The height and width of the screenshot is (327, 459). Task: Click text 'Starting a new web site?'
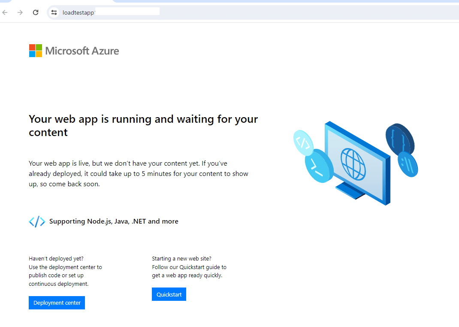(181, 258)
